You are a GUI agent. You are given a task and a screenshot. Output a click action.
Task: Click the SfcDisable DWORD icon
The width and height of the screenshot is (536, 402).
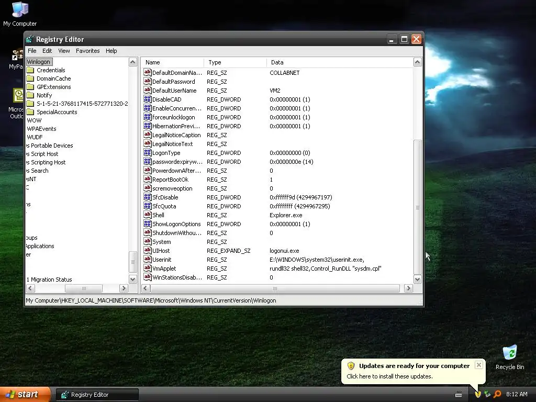[x=147, y=197]
